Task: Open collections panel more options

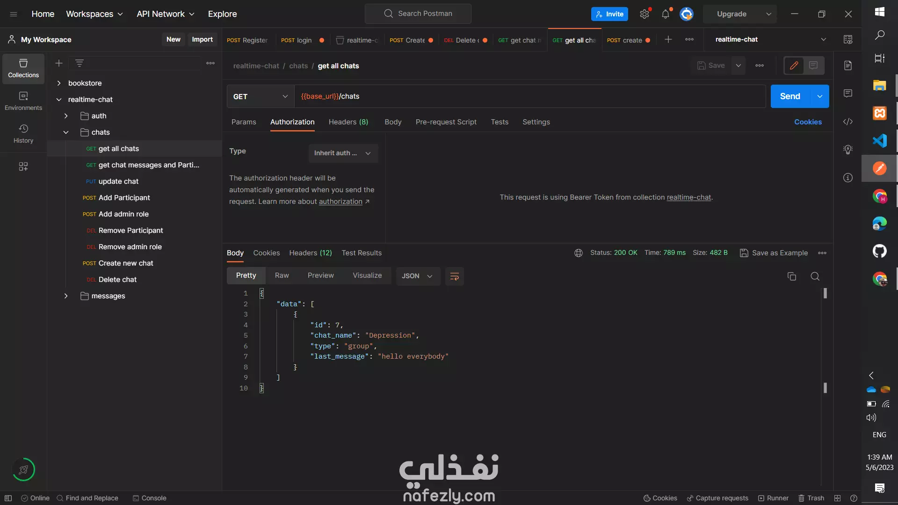Action: pyautogui.click(x=210, y=63)
